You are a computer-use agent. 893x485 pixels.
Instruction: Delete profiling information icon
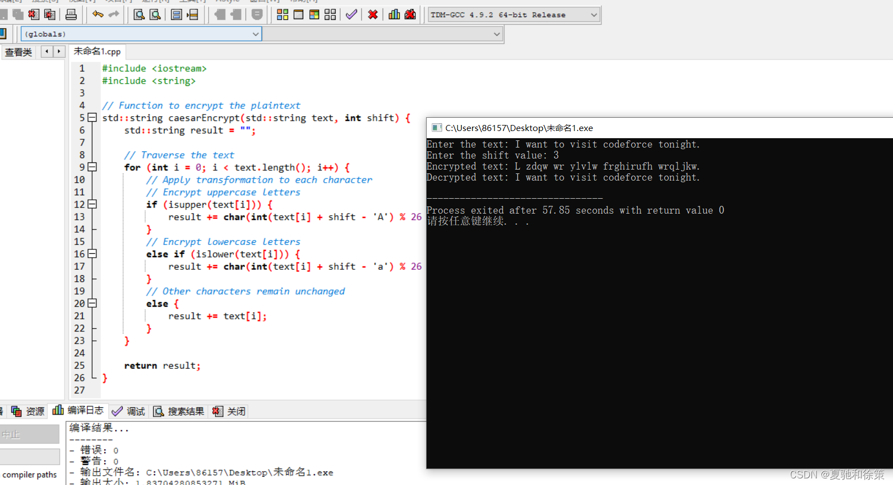[x=410, y=14]
